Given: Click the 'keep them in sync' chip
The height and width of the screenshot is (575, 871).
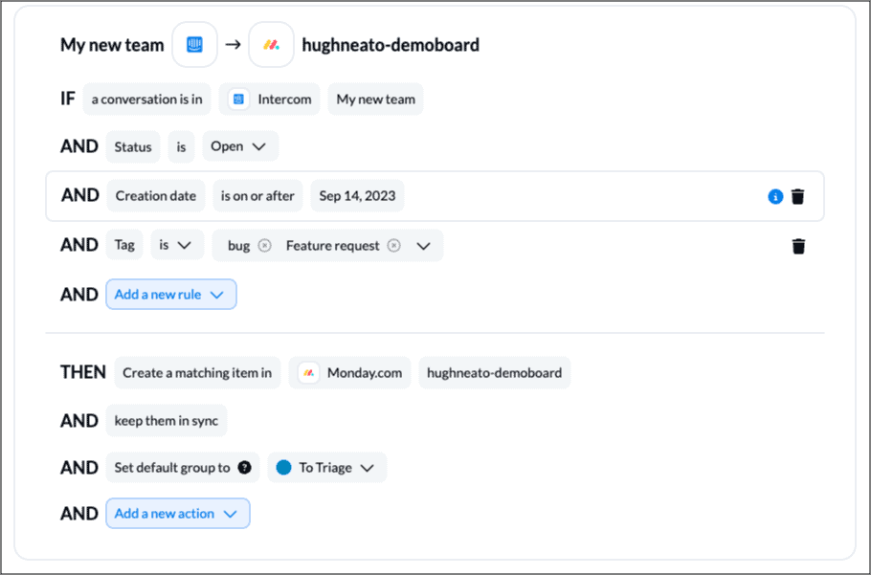Looking at the screenshot, I should tap(167, 421).
